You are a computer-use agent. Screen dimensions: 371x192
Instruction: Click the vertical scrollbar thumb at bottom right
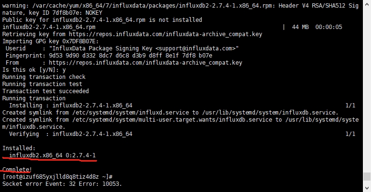pyautogui.click(x=367, y=176)
